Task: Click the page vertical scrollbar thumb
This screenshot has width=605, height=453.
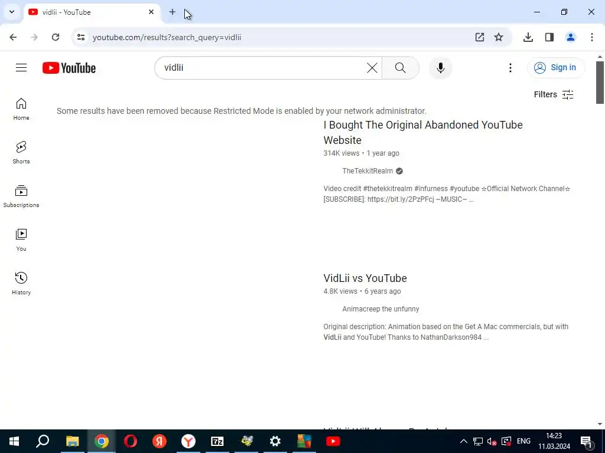Action: (600, 82)
